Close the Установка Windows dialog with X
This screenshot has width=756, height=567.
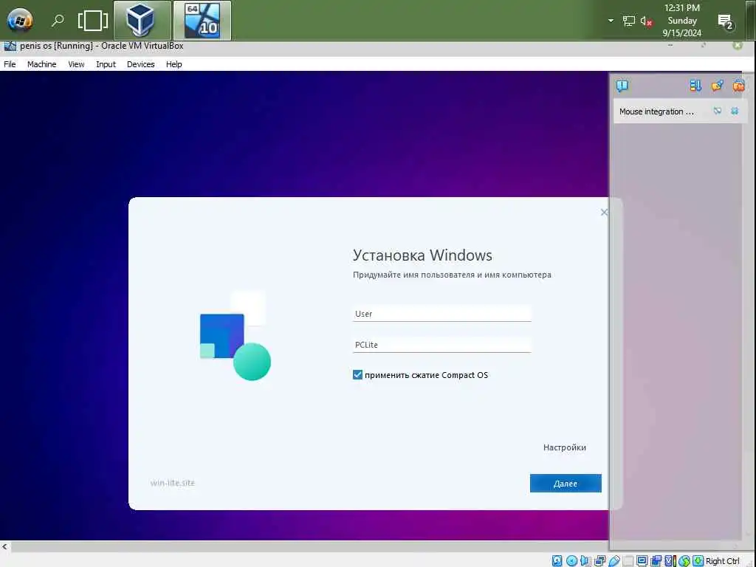point(604,212)
